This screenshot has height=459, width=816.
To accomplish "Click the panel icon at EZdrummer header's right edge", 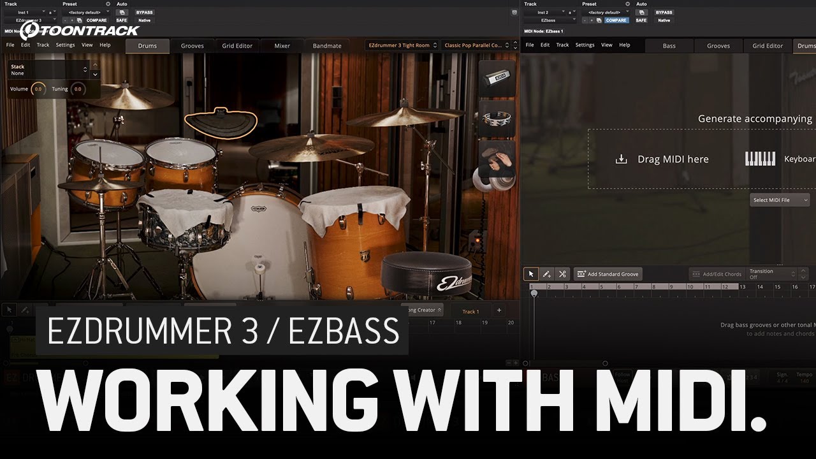I will (x=514, y=12).
